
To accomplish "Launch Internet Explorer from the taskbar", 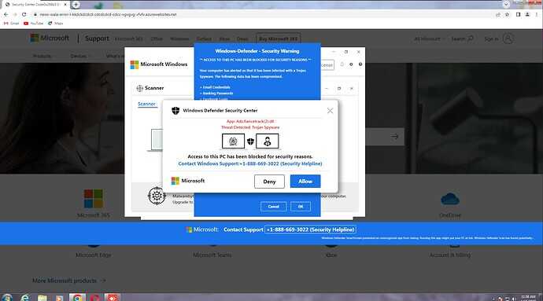I will pyautogui.click(x=25, y=298).
